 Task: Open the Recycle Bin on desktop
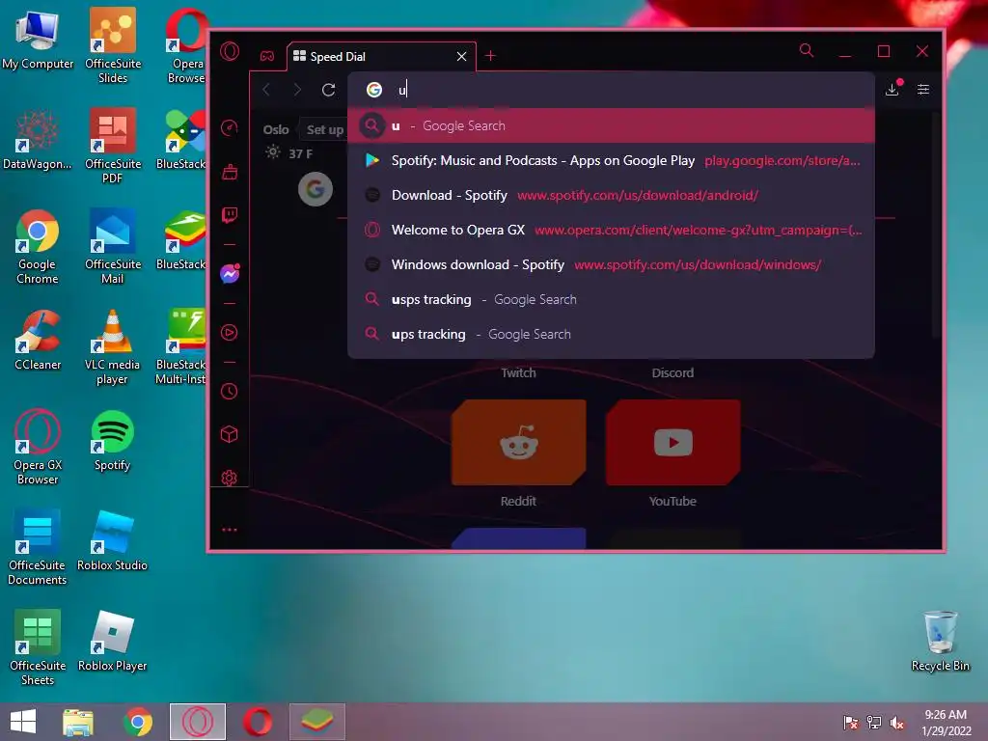coord(940,641)
